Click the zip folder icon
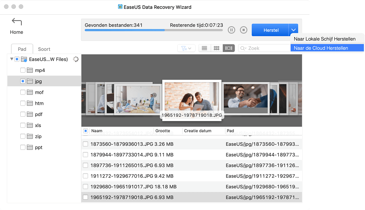The width and height of the screenshot is (365, 210). click(30, 136)
